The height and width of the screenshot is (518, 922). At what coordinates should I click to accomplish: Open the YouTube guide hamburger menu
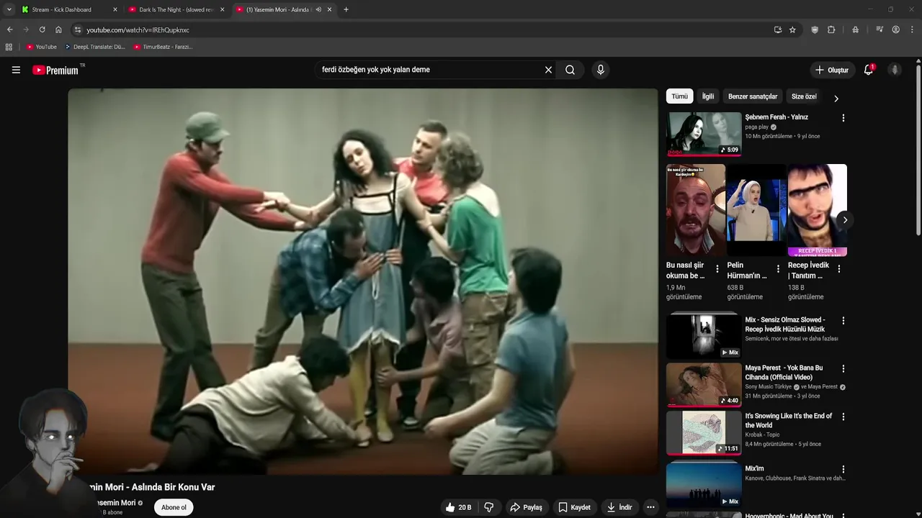[x=16, y=70]
